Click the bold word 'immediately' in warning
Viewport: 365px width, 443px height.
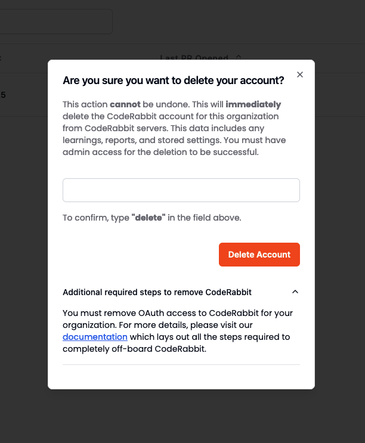click(x=253, y=104)
